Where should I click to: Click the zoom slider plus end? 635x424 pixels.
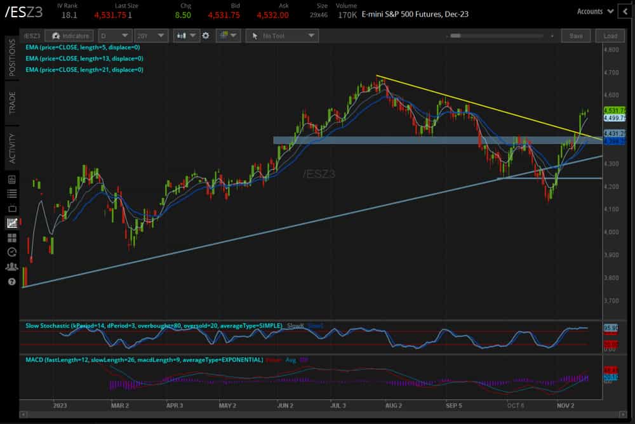(552, 36)
